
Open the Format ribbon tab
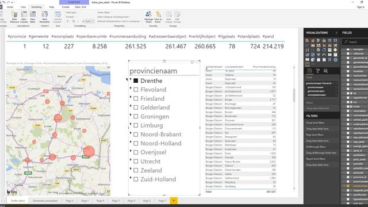(x=66, y=7)
